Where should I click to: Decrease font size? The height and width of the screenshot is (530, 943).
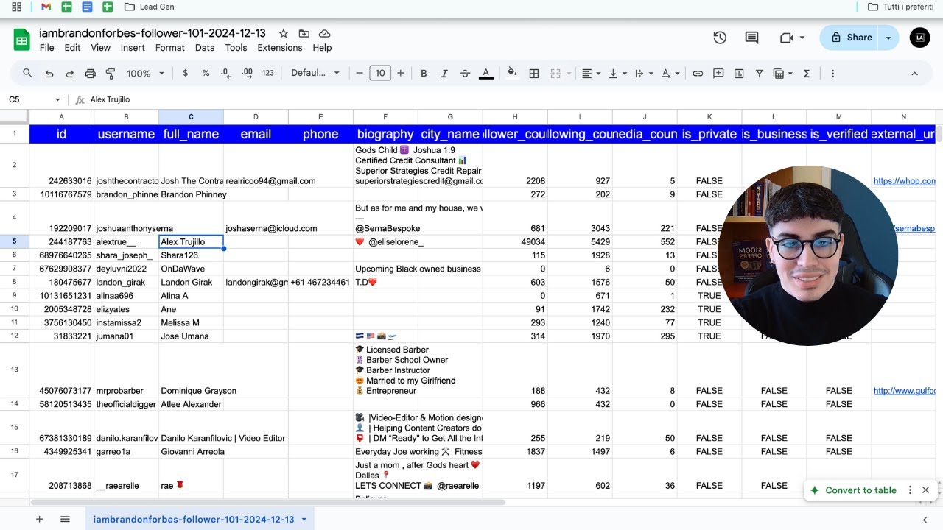360,74
